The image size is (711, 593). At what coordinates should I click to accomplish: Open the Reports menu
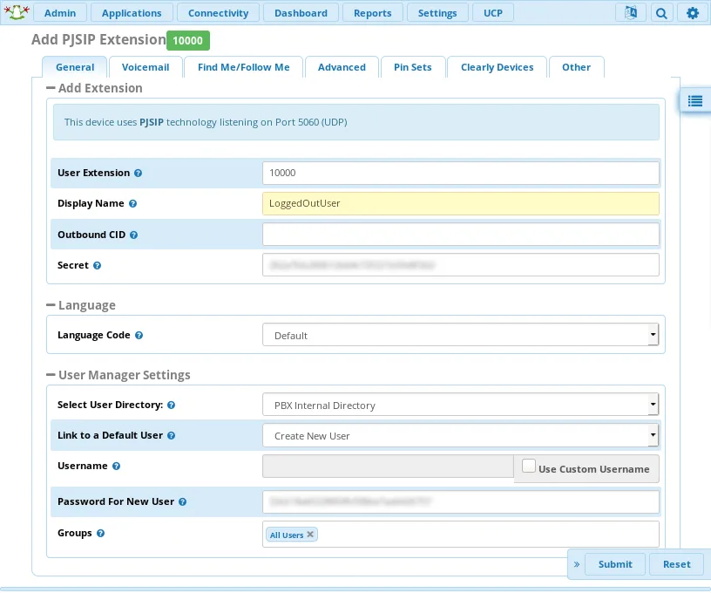(372, 13)
